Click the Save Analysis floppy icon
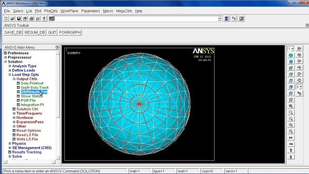309x174 pixels. 19,18
